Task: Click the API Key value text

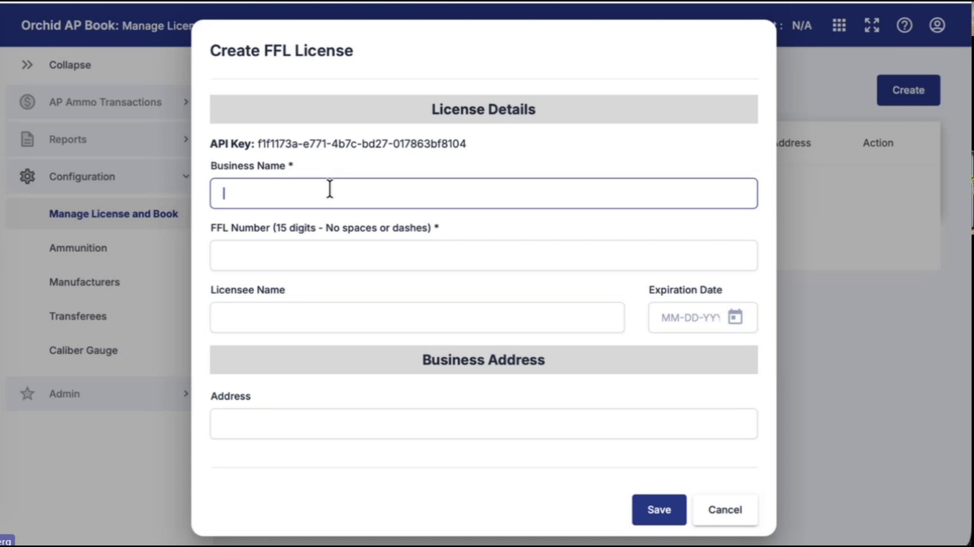Action: 362,143
